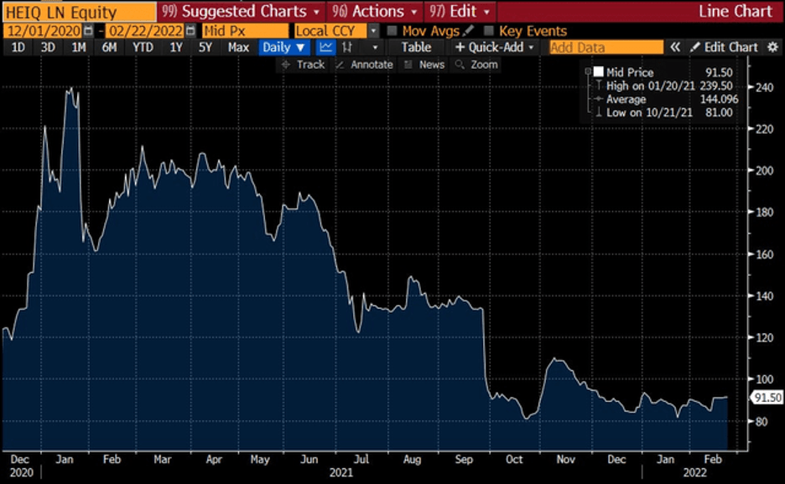Enable the Mov Avgs checkbox
The height and width of the screenshot is (484, 785).
coord(392,31)
